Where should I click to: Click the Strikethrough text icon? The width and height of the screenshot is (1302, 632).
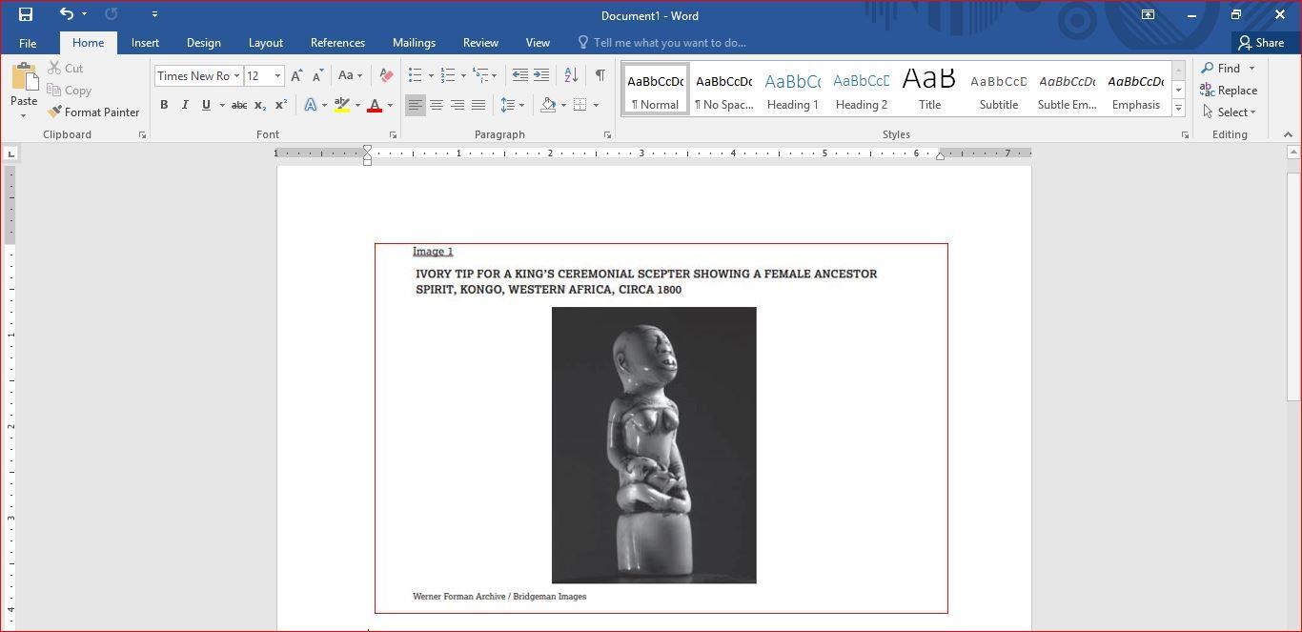(x=239, y=105)
